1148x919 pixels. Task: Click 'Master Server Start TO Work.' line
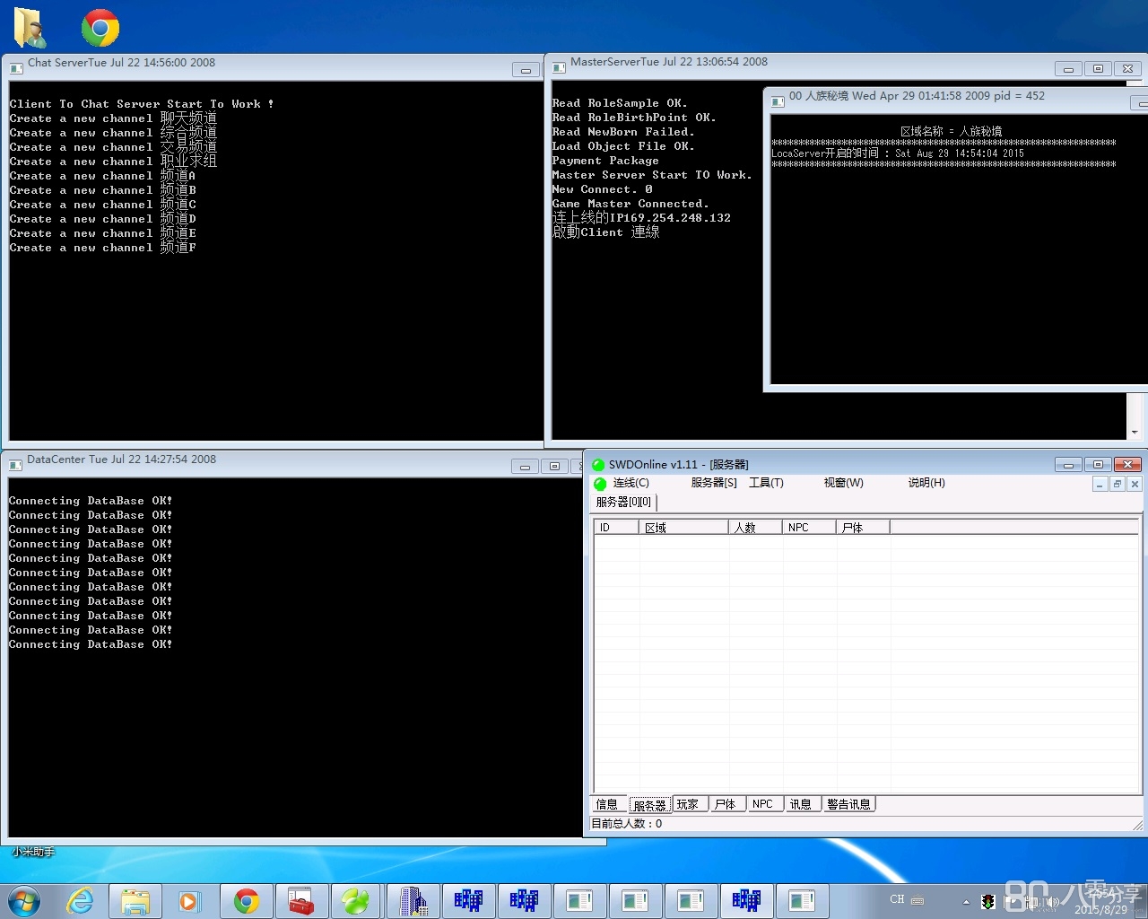[652, 175]
